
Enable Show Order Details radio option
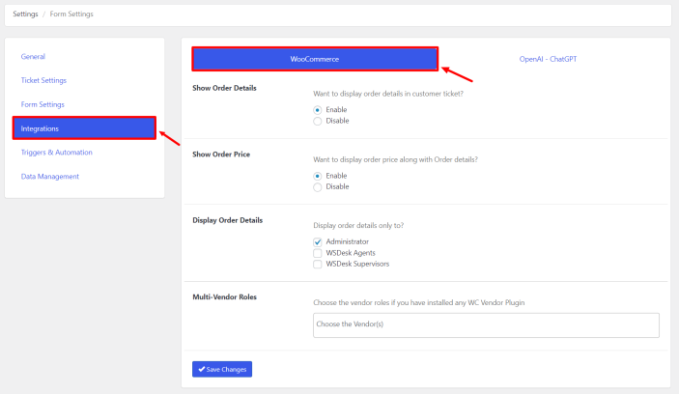(318, 109)
